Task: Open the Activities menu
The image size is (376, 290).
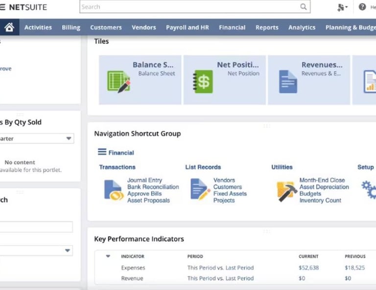Action: click(38, 27)
